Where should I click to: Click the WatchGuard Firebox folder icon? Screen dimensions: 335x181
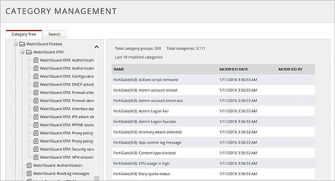coord(22,44)
